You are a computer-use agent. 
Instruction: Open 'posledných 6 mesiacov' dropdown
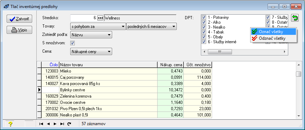(152, 26)
